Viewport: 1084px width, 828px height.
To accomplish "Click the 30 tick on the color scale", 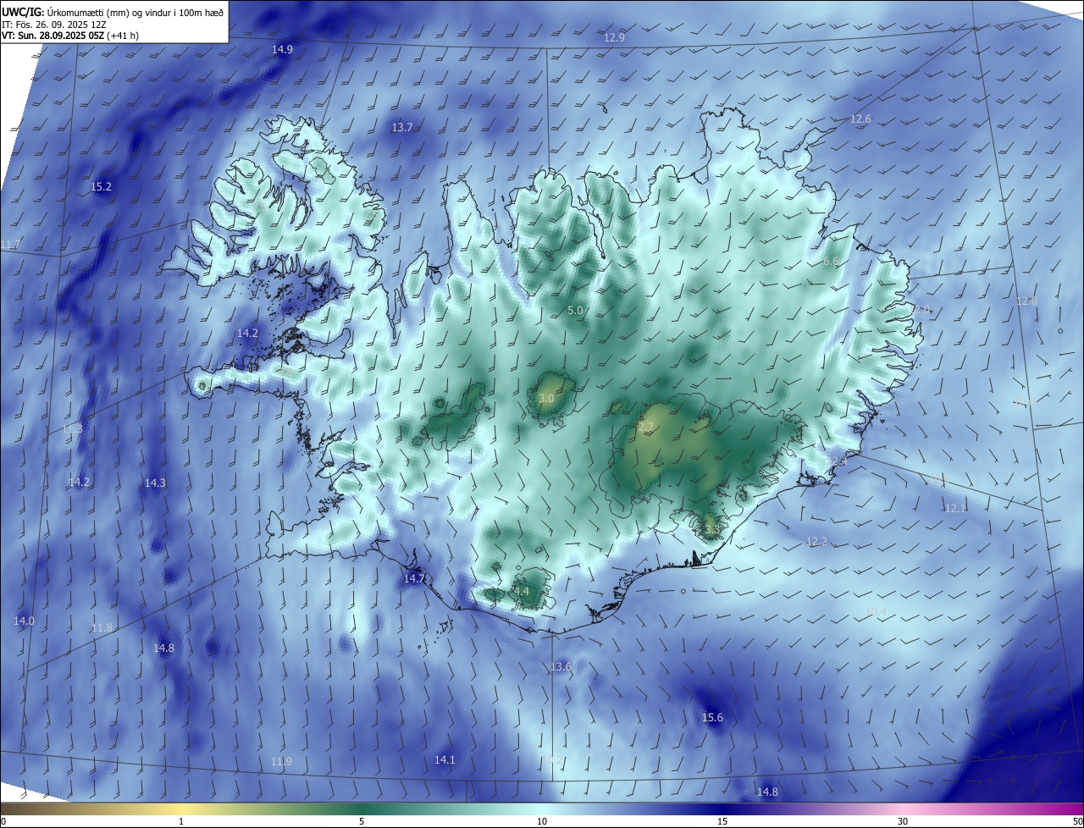I will pos(903,821).
